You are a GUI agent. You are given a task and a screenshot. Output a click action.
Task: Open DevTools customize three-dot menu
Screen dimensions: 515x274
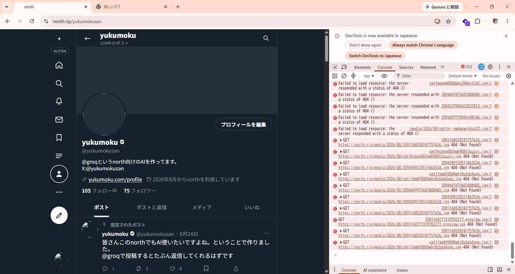499,67
